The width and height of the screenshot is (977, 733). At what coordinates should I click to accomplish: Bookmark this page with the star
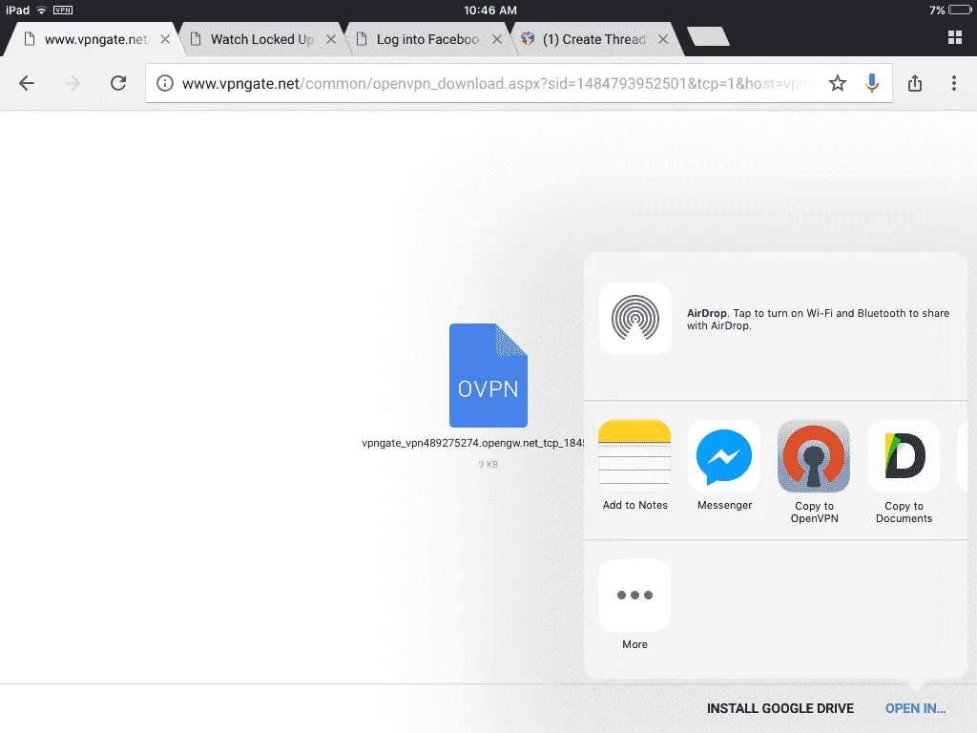point(838,83)
